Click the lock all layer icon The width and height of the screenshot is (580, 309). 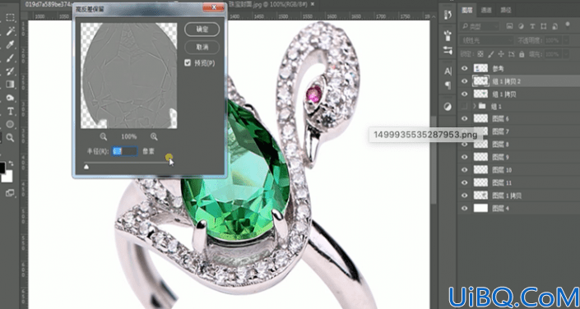522,54
